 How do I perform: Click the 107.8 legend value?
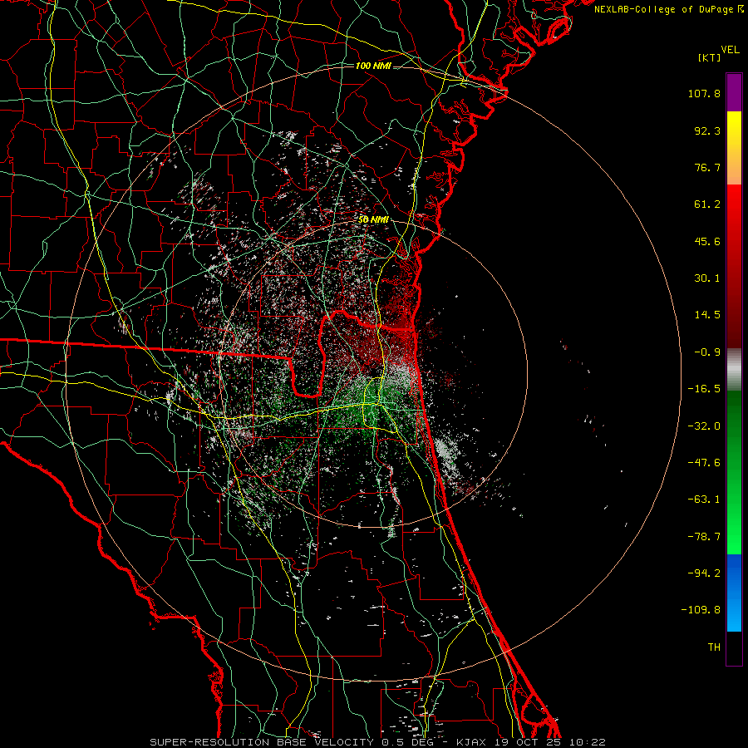pyautogui.click(x=704, y=93)
